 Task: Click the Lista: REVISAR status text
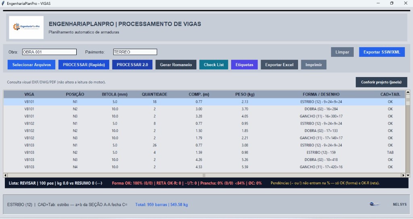tap(55, 183)
